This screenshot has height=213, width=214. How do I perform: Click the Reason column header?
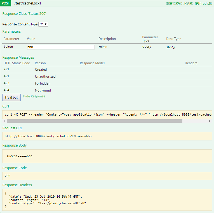(x=40, y=63)
